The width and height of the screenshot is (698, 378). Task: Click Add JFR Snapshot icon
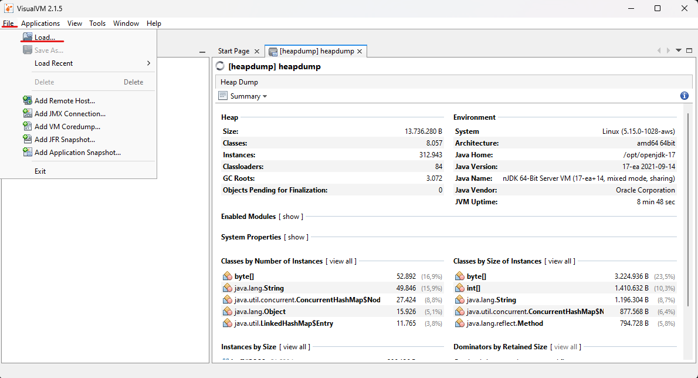(x=27, y=140)
